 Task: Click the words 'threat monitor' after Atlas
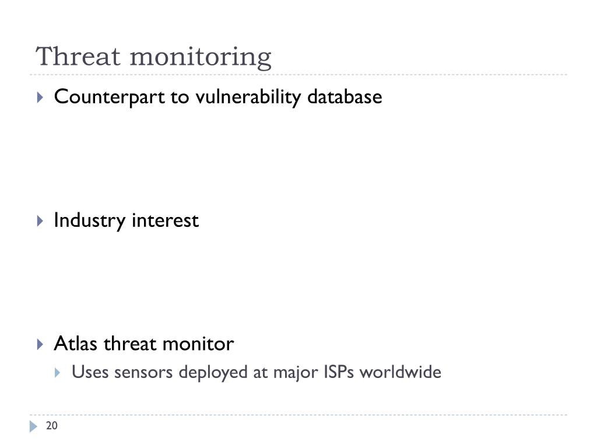click(168, 343)
